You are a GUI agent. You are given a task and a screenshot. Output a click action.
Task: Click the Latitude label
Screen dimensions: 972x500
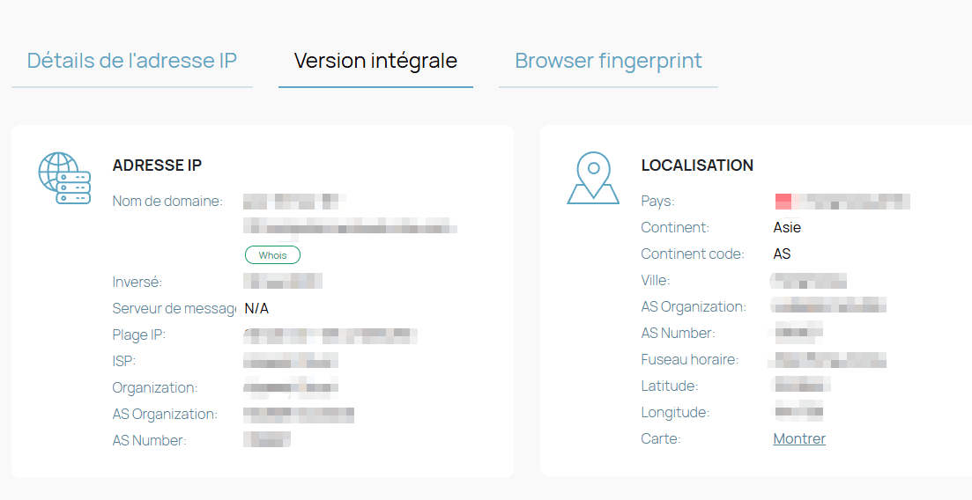point(670,386)
